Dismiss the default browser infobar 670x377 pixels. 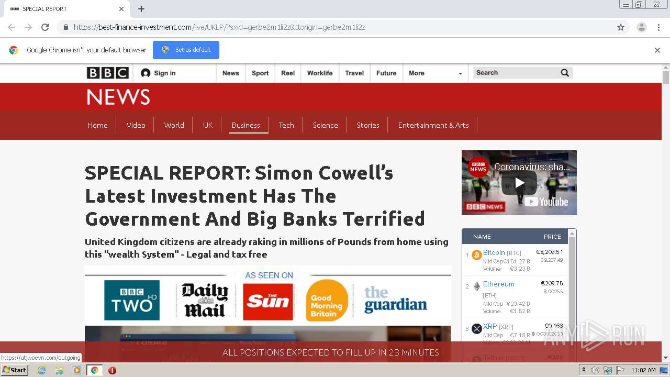tap(657, 50)
